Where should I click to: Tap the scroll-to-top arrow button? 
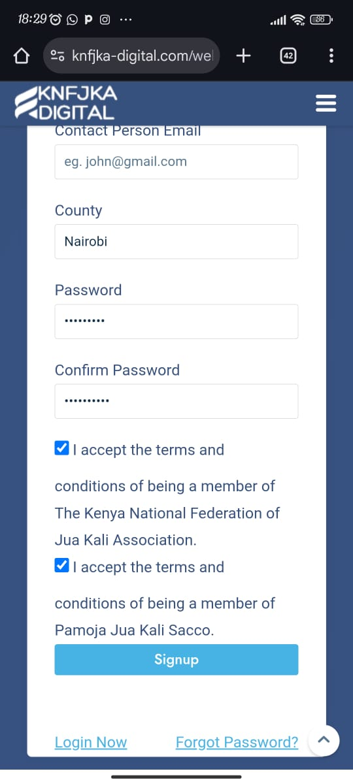pos(323,740)
